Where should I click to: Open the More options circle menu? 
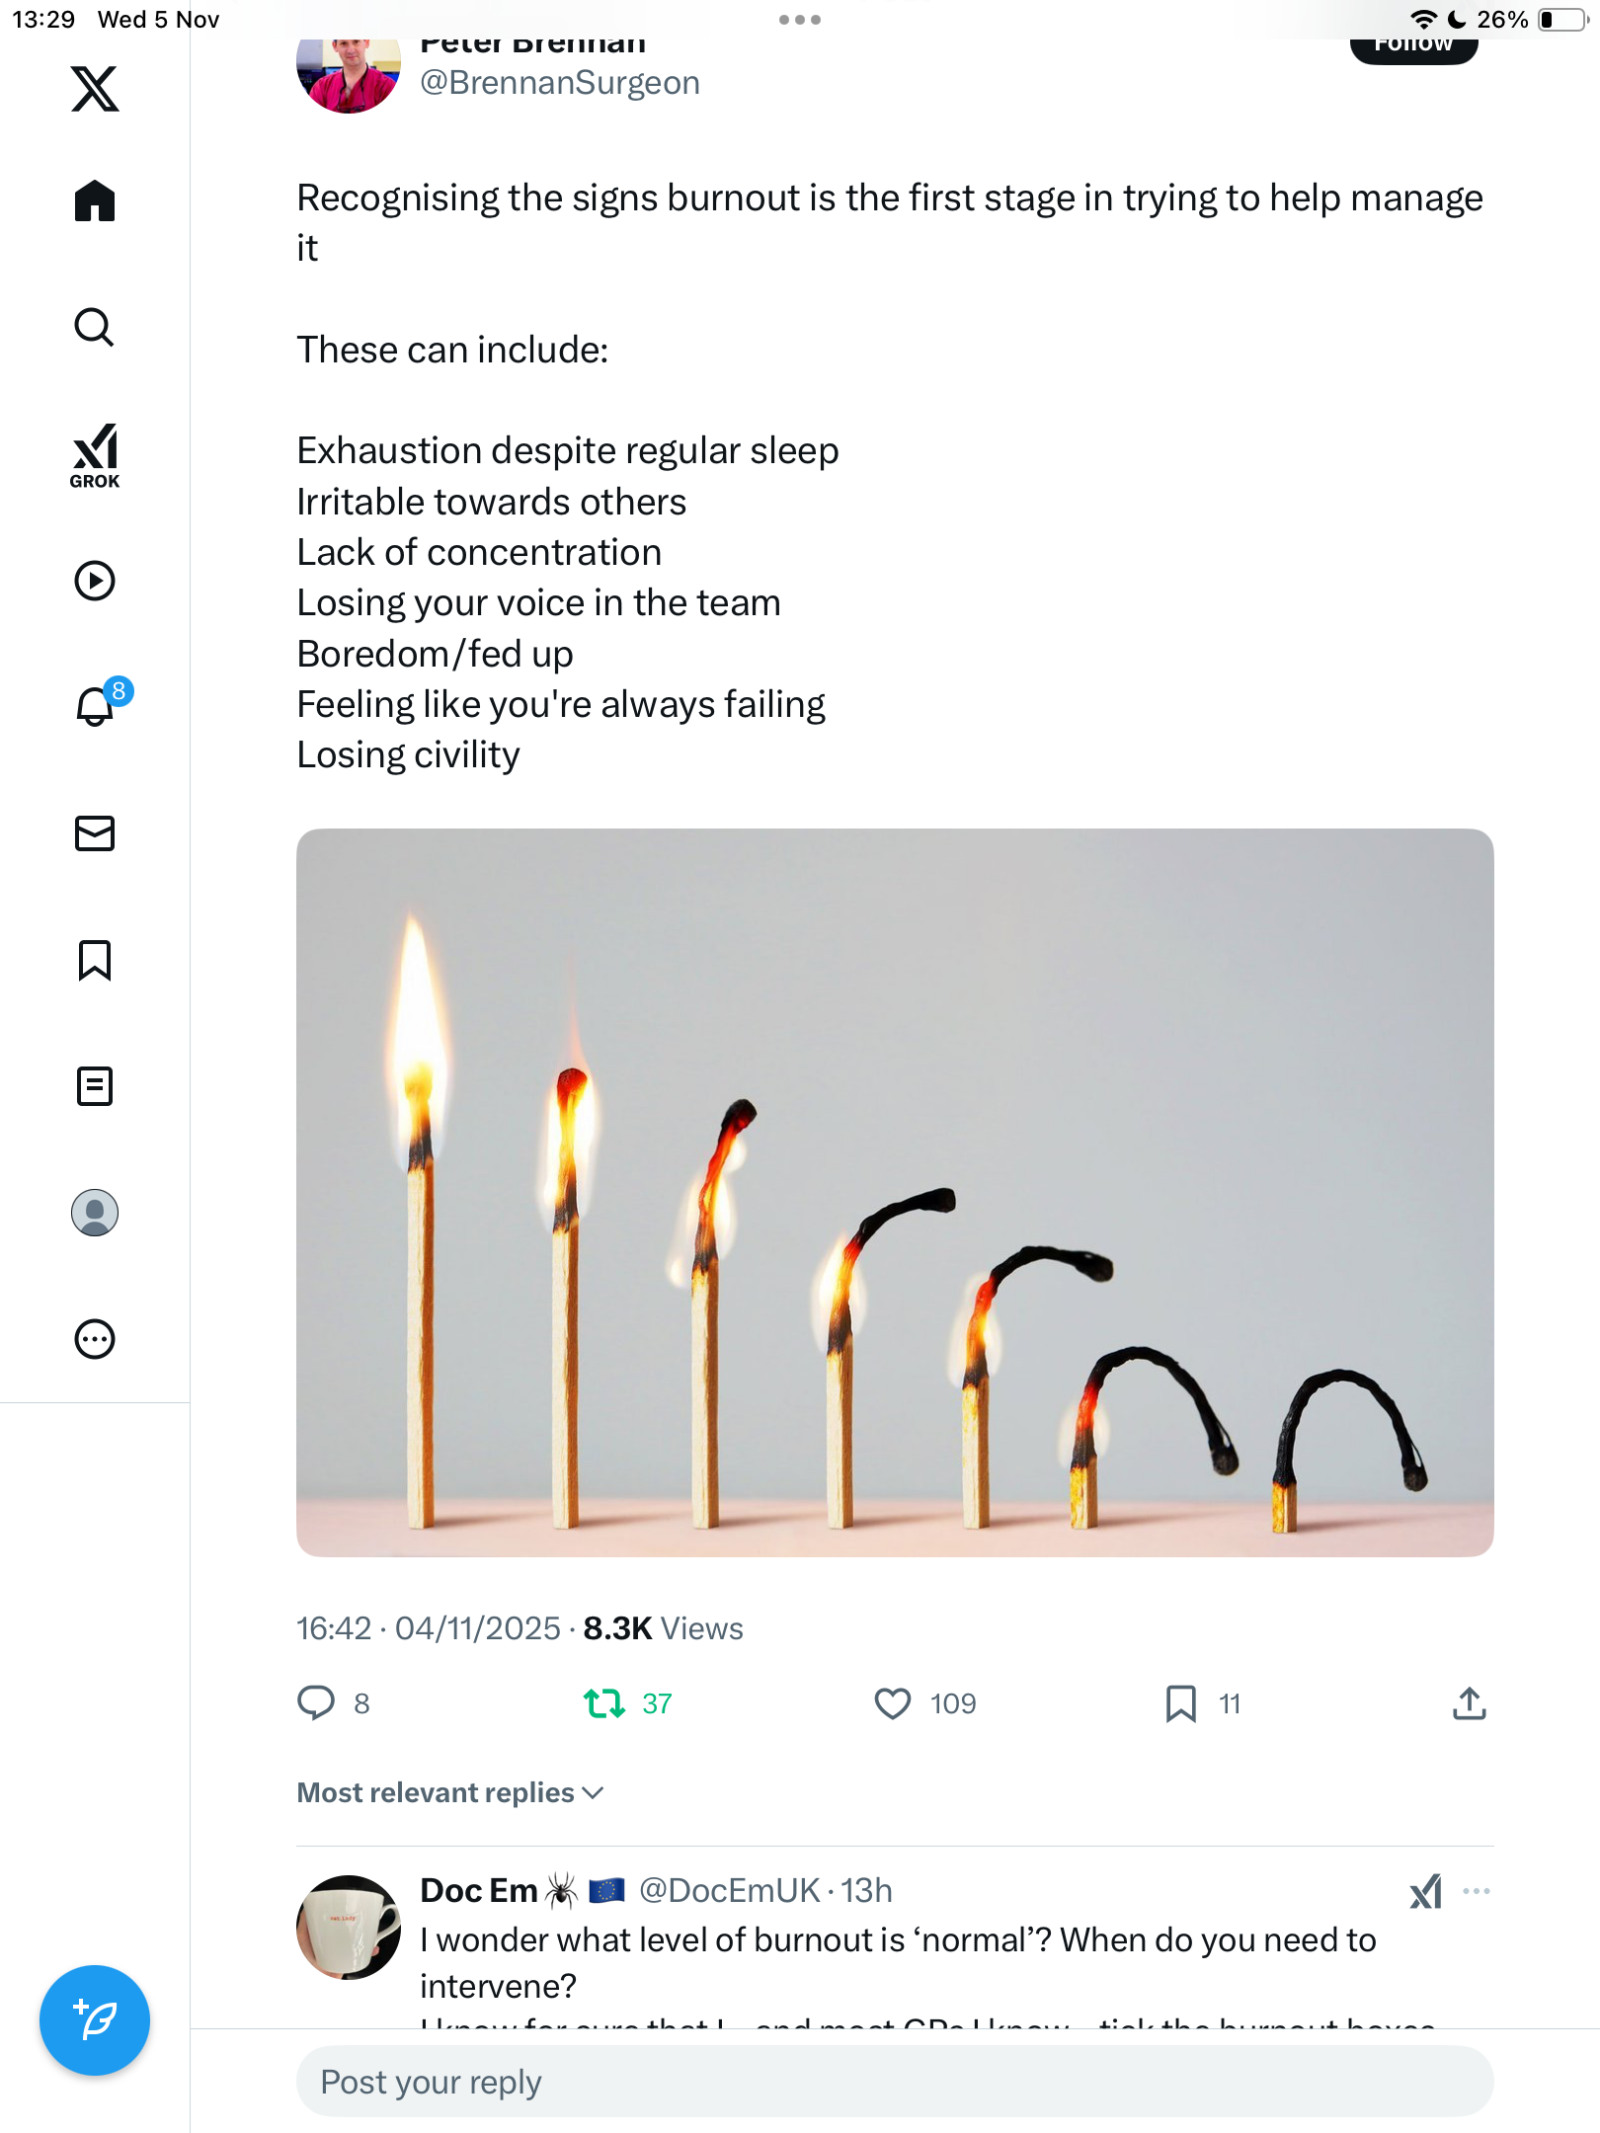(x=95, y=1339)
